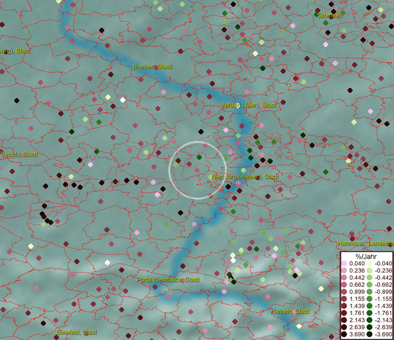
Task: Click the Vechta, Stadt label
Action: (19, 154)
